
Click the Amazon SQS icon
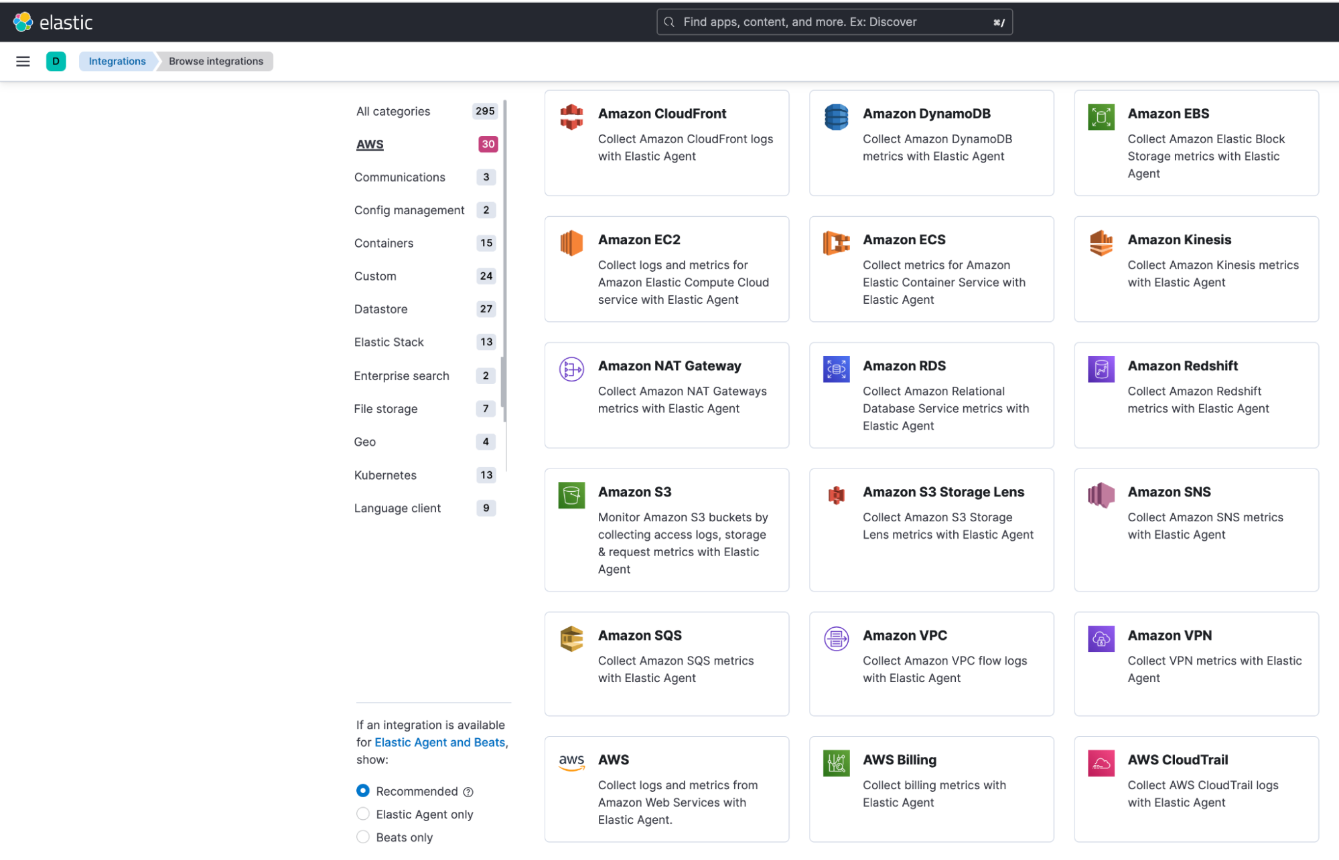(x=571, y=638)
